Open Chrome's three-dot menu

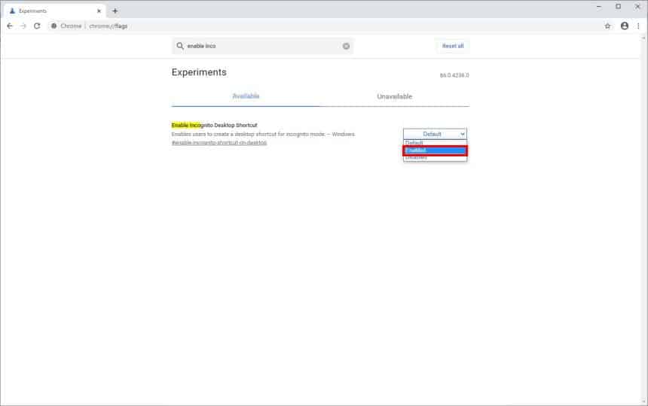point(638,26)
